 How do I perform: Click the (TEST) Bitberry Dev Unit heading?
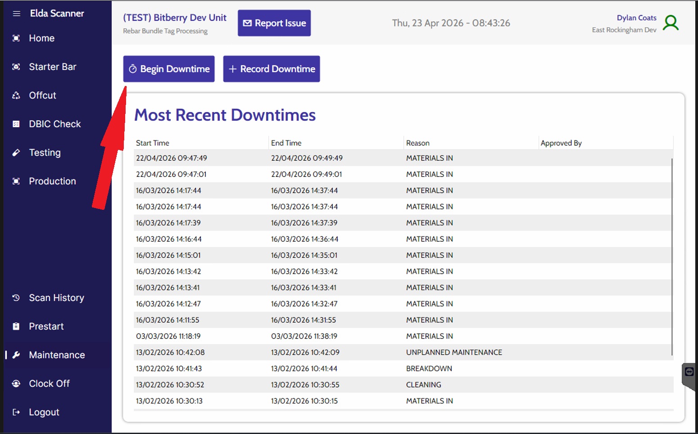(x=175, y=18)
